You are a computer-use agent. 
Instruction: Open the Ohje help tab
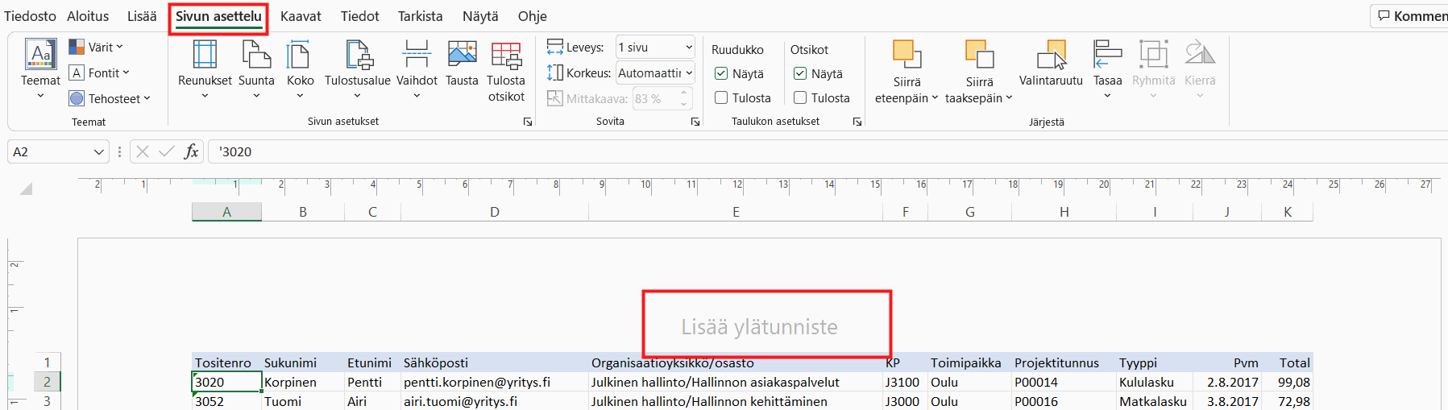click(x=532, y=16)
